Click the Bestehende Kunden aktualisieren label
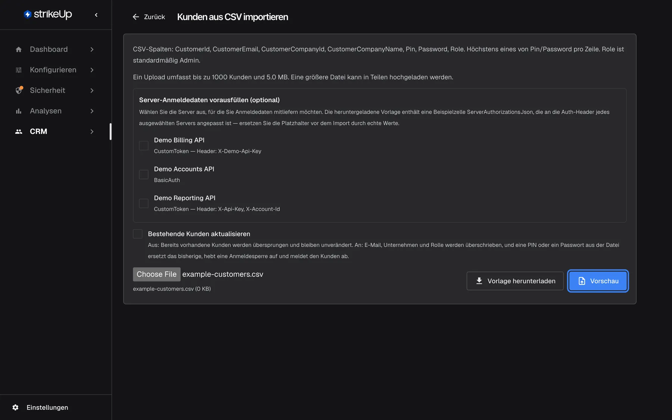672x420 pixels. click(x=199, y=234)
